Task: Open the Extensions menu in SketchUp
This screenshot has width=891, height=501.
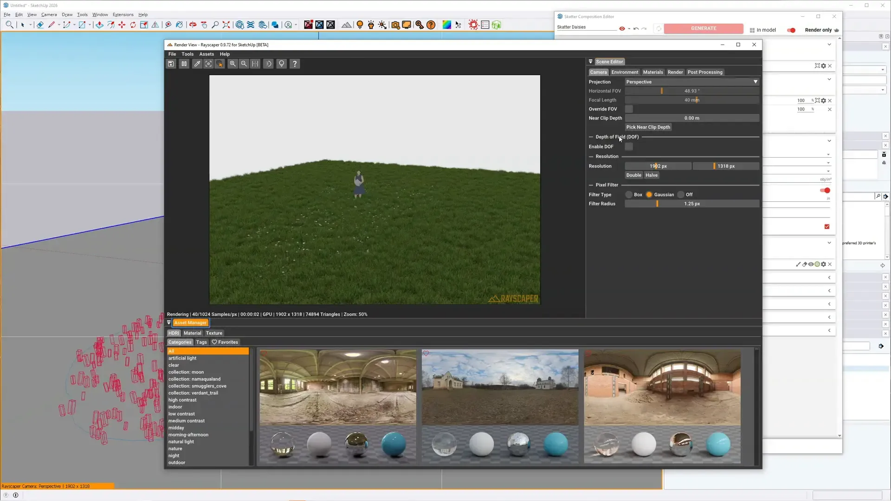Action: point(123,15)
